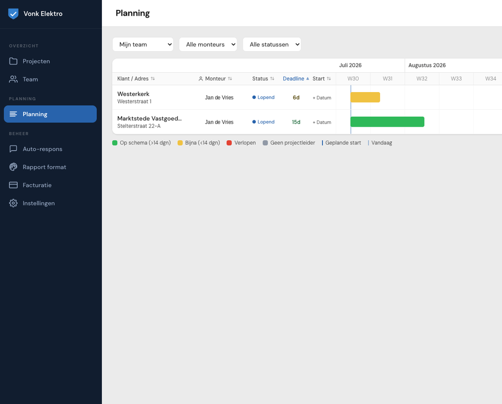
Task: Click the Team people icon
Action: click(13, 79)
